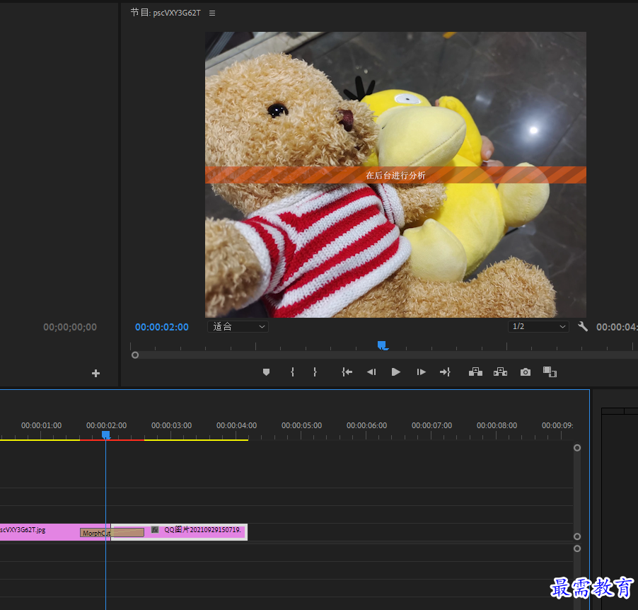Click the Extract button
This screenshot has width=638, height=610.
coord(500,372)
